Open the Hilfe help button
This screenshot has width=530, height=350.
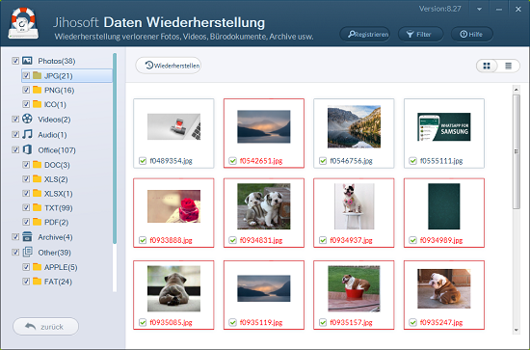pos(472,34)
